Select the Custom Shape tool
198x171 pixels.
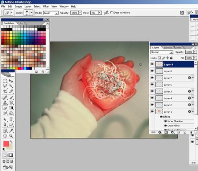tap(11, 125)
